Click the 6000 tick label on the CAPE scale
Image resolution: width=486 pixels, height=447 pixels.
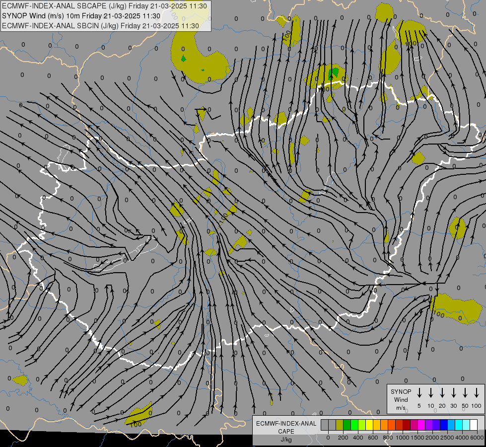(x=477, y=438)
